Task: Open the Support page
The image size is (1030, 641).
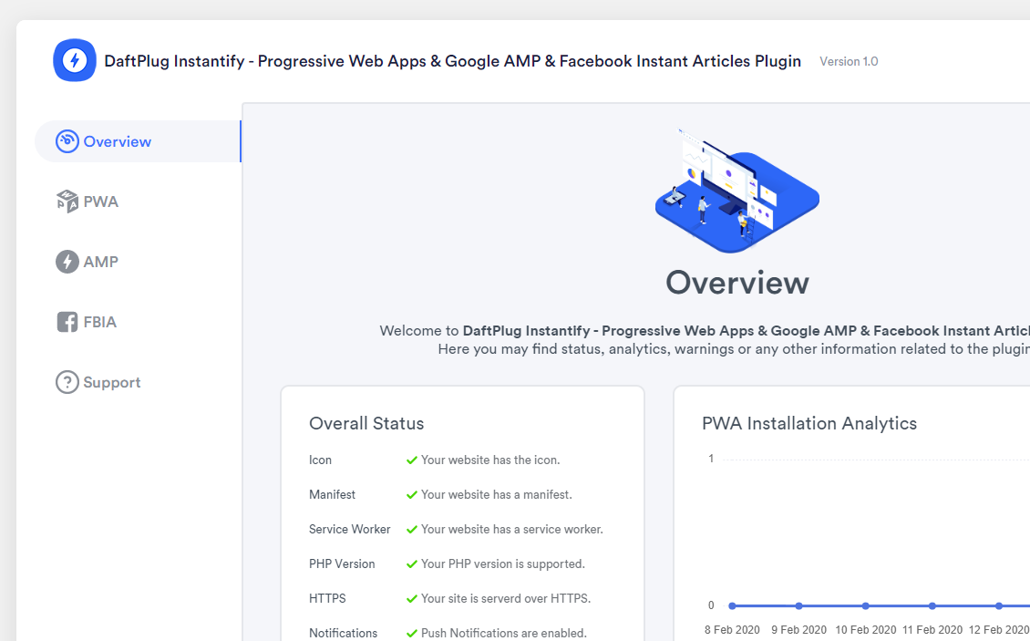Action: pyautogui.click(x=112, y=383)
